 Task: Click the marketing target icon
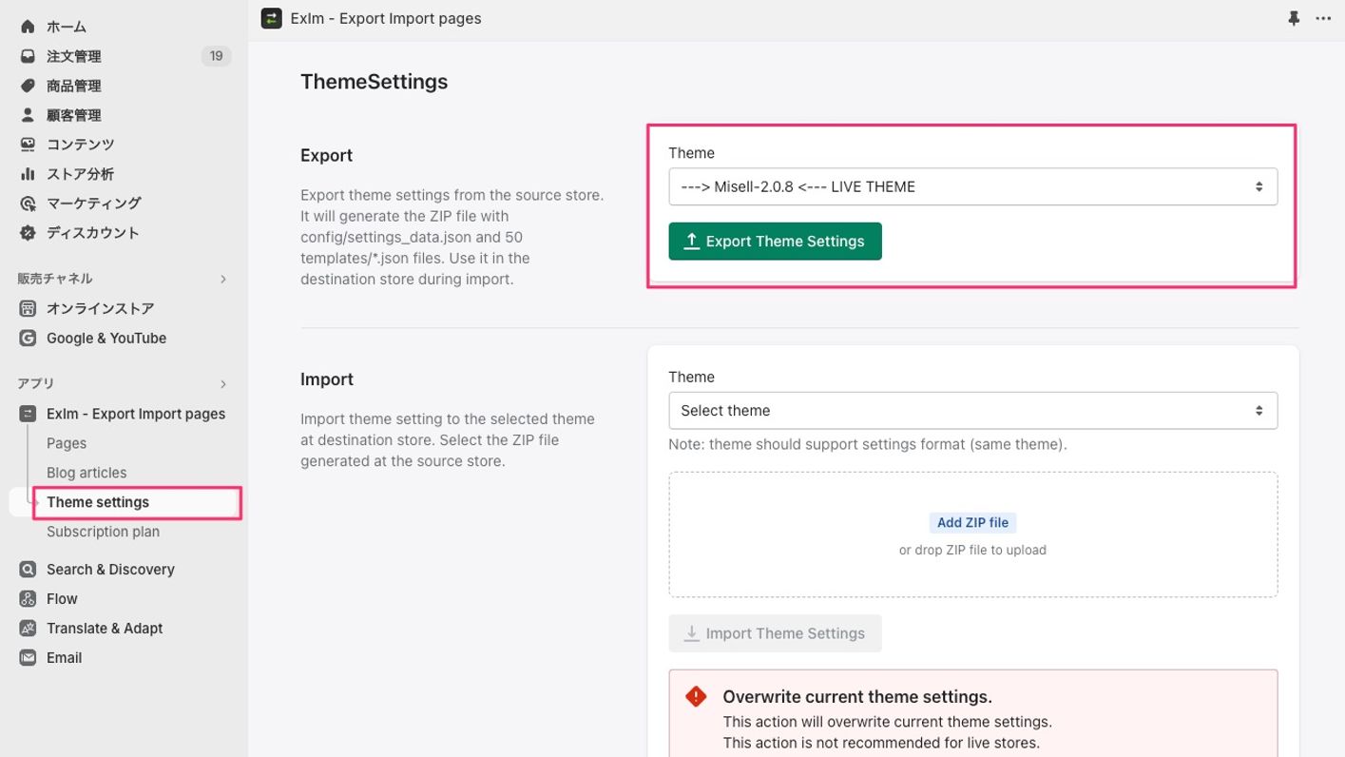click(x=28, y=204)
